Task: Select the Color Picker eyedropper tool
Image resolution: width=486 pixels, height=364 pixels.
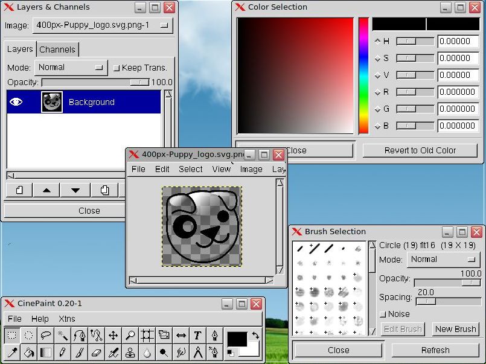Action: pyautogui.click(x=12, y=352)
